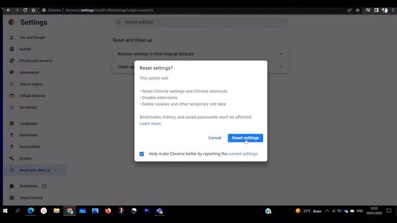Open Privacy and security section
397x223 pixels.
pos(36,61)
